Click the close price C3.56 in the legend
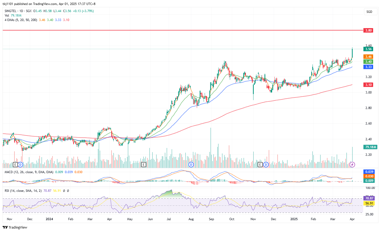The image size is (381, 232). (67, 11)
